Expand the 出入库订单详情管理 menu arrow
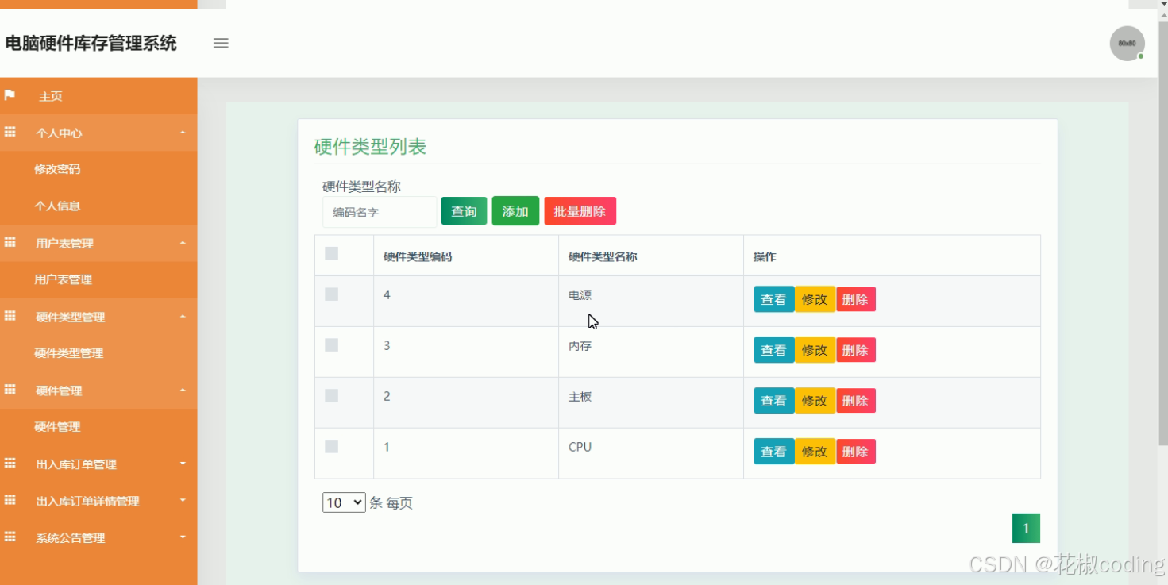Image resolution: width=1168 pixels, height=585 pixels. [183, 501]
